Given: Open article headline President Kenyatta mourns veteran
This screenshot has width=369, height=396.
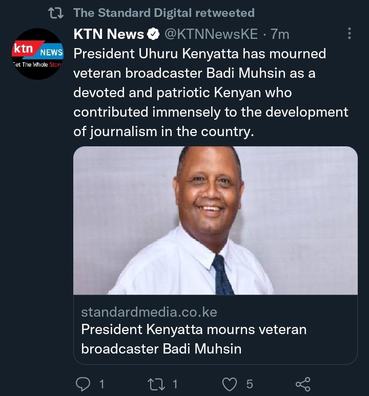Looking at the screenshot, I should tap(194, 329).
